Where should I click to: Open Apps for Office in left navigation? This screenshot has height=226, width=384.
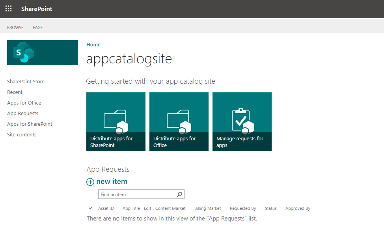click(x=24, y=103)
